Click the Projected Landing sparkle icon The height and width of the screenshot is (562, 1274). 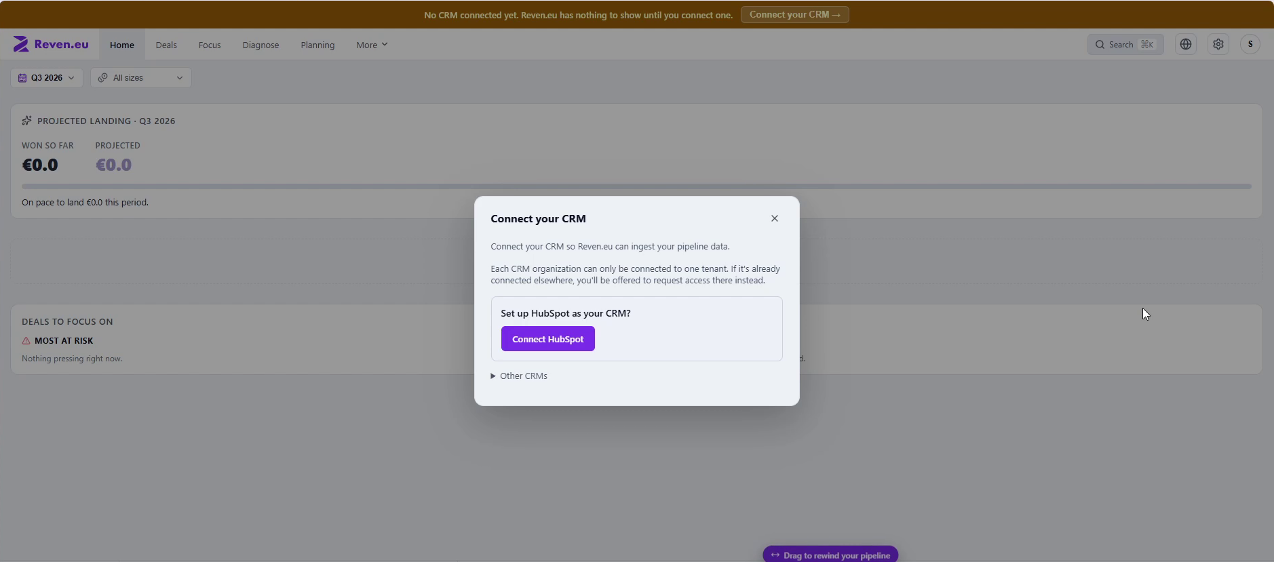coord(26,121)
